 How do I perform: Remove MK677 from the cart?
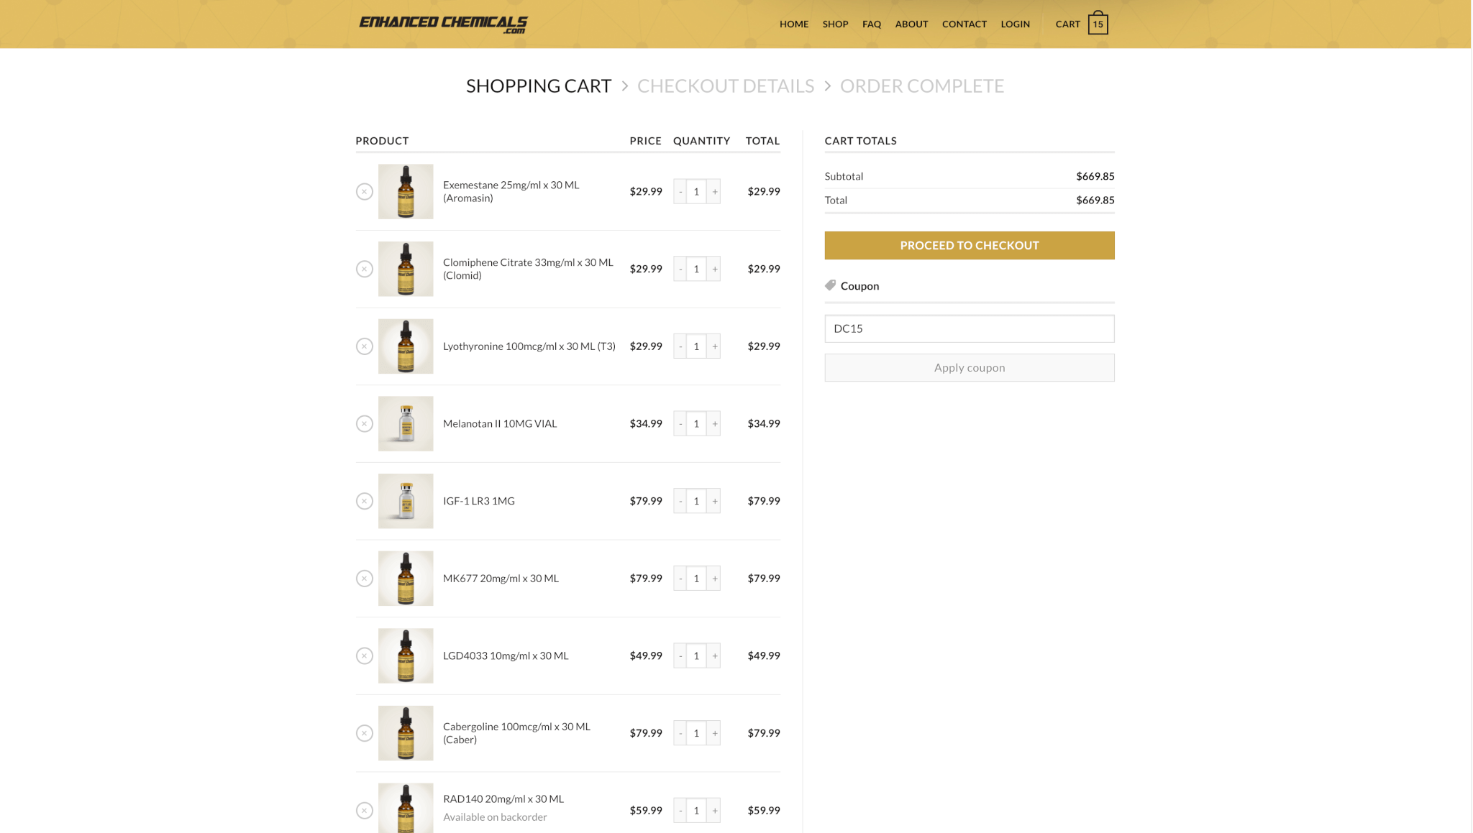(x=365, y=579)
